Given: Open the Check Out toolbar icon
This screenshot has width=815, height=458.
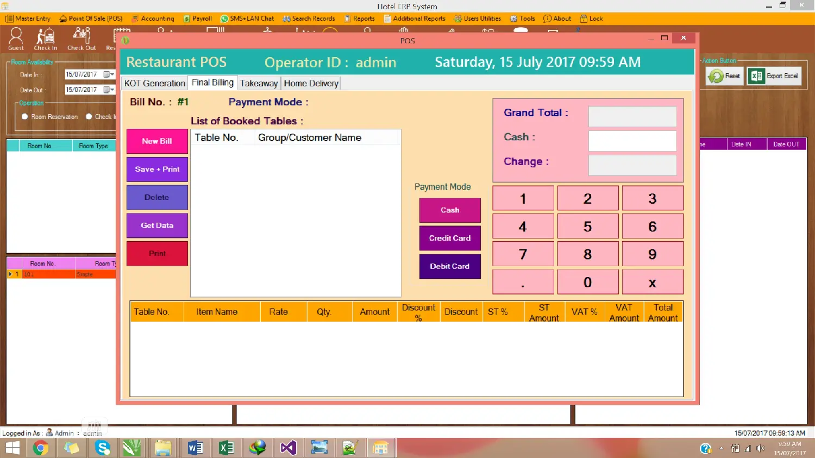Looking at the screenshot, I should click(81, 39).
